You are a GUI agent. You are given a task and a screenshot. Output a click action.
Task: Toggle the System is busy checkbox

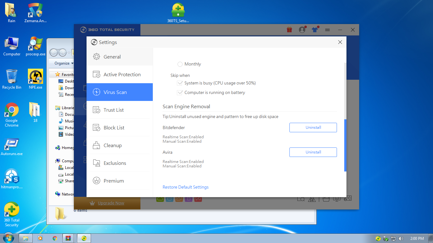click(x=180, y=83)
